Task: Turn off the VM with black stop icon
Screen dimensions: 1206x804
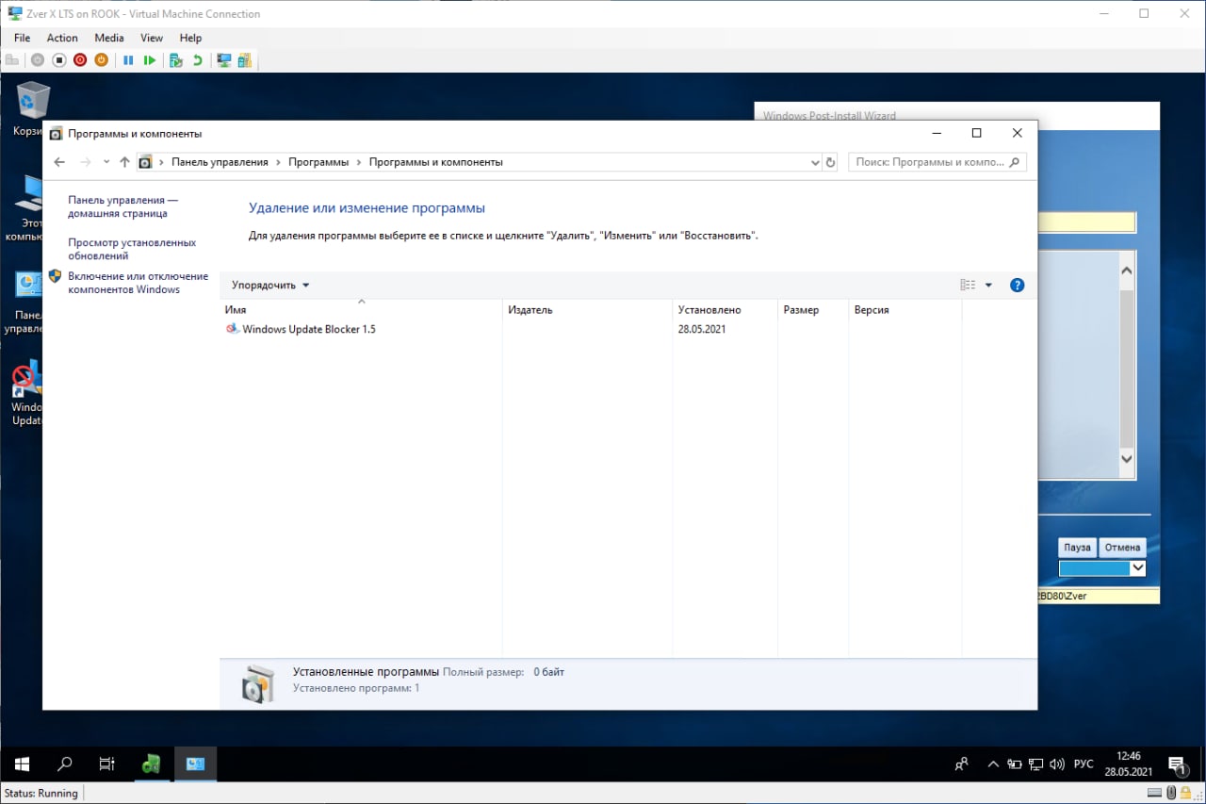Action: point(58,60)
